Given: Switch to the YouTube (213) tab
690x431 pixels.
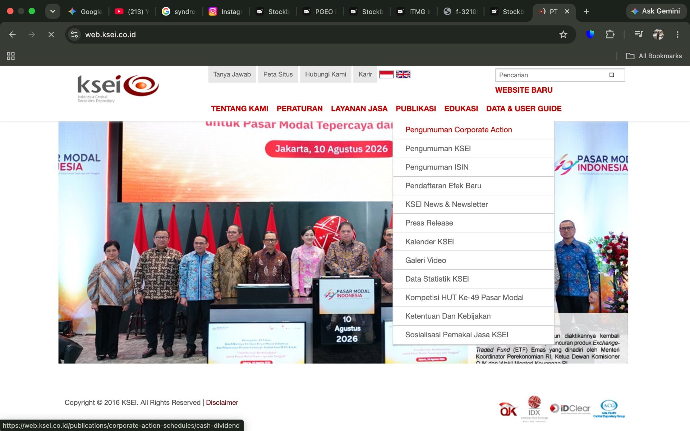Looking at the screenshot, I should pos(132,11).
